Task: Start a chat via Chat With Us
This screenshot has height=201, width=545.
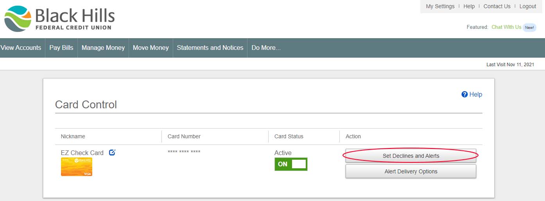Action: [506, 27]
